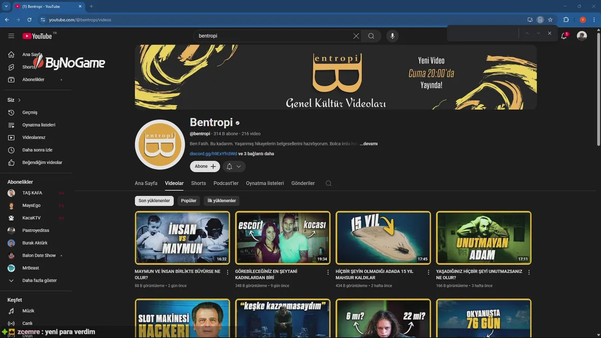
Task: Start voice search with the microphone icon
Action: pos(392,36)
